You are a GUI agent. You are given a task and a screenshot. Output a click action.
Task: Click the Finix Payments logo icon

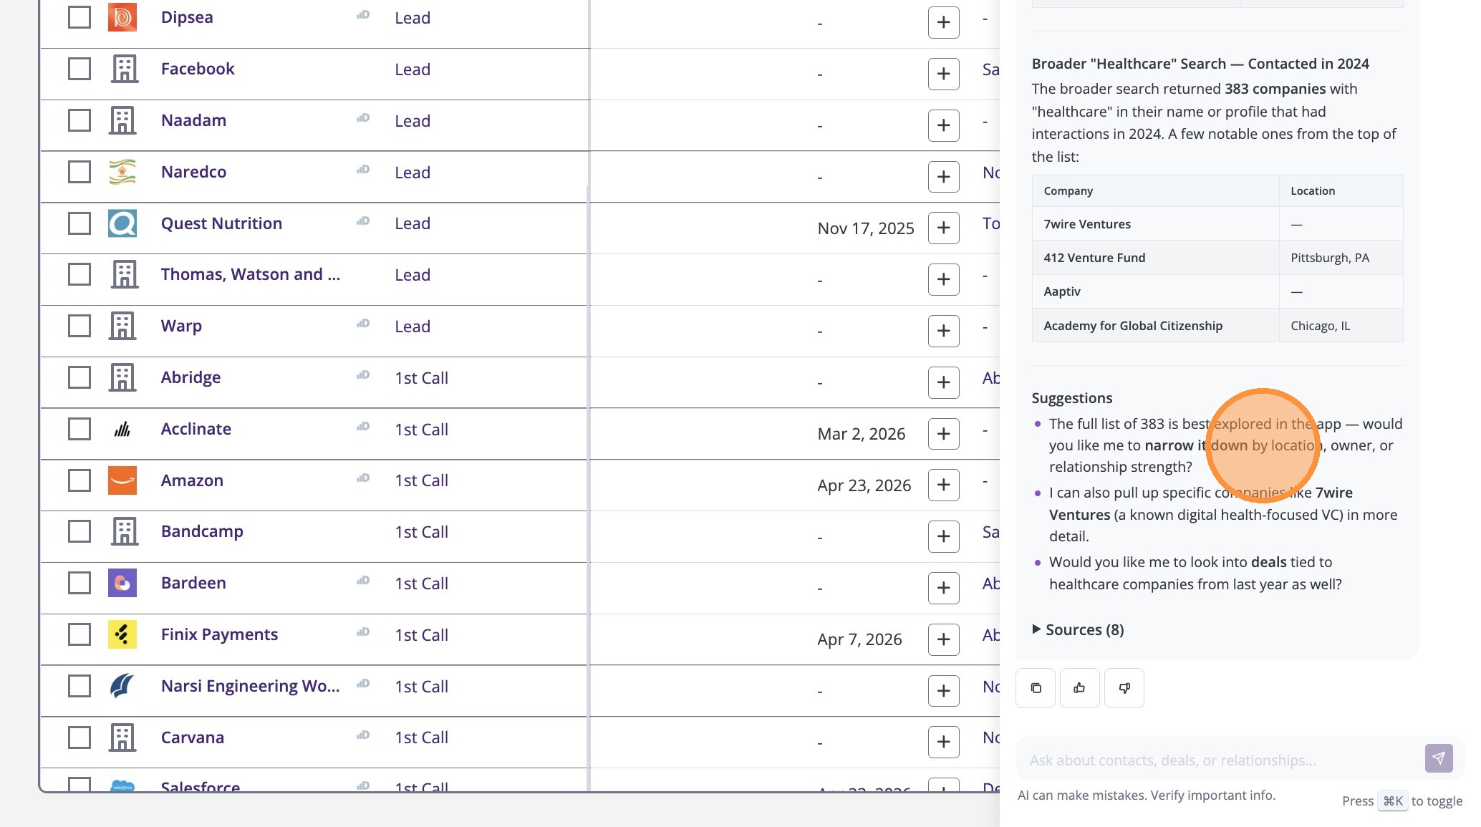(122, 634)
